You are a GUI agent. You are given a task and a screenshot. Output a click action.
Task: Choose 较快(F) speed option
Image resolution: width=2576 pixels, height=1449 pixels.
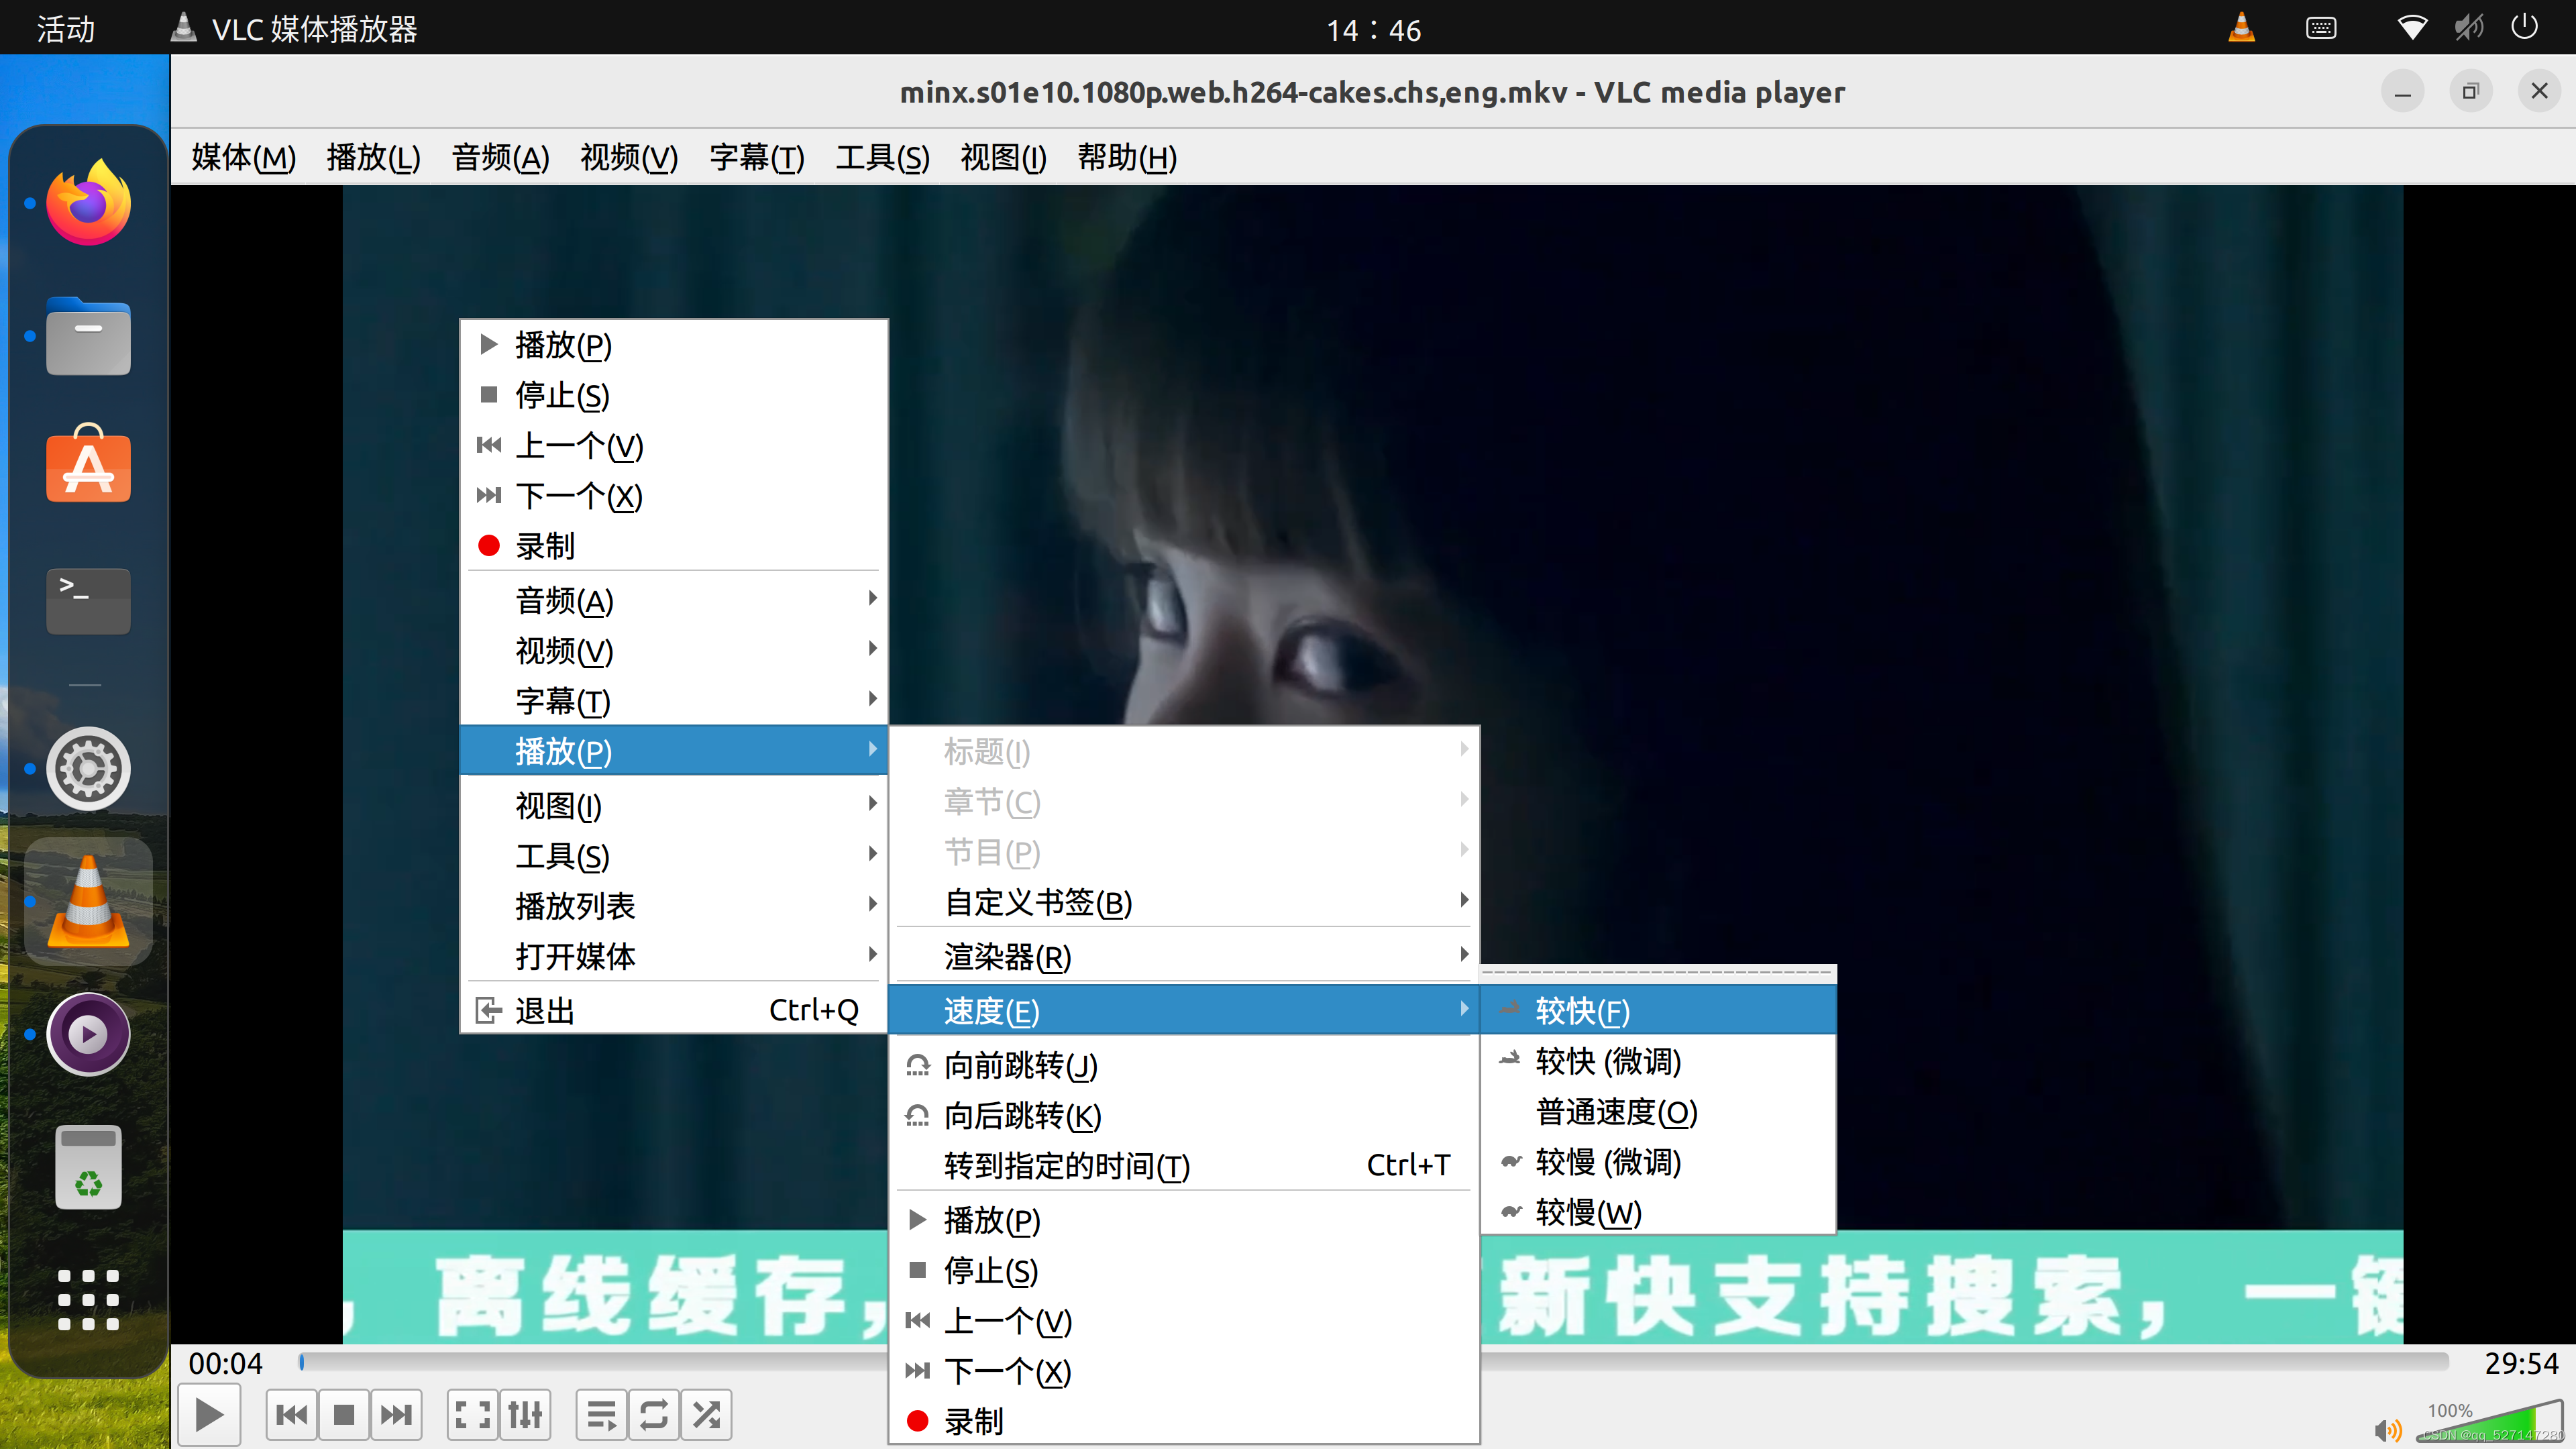coord(1658,1010)
